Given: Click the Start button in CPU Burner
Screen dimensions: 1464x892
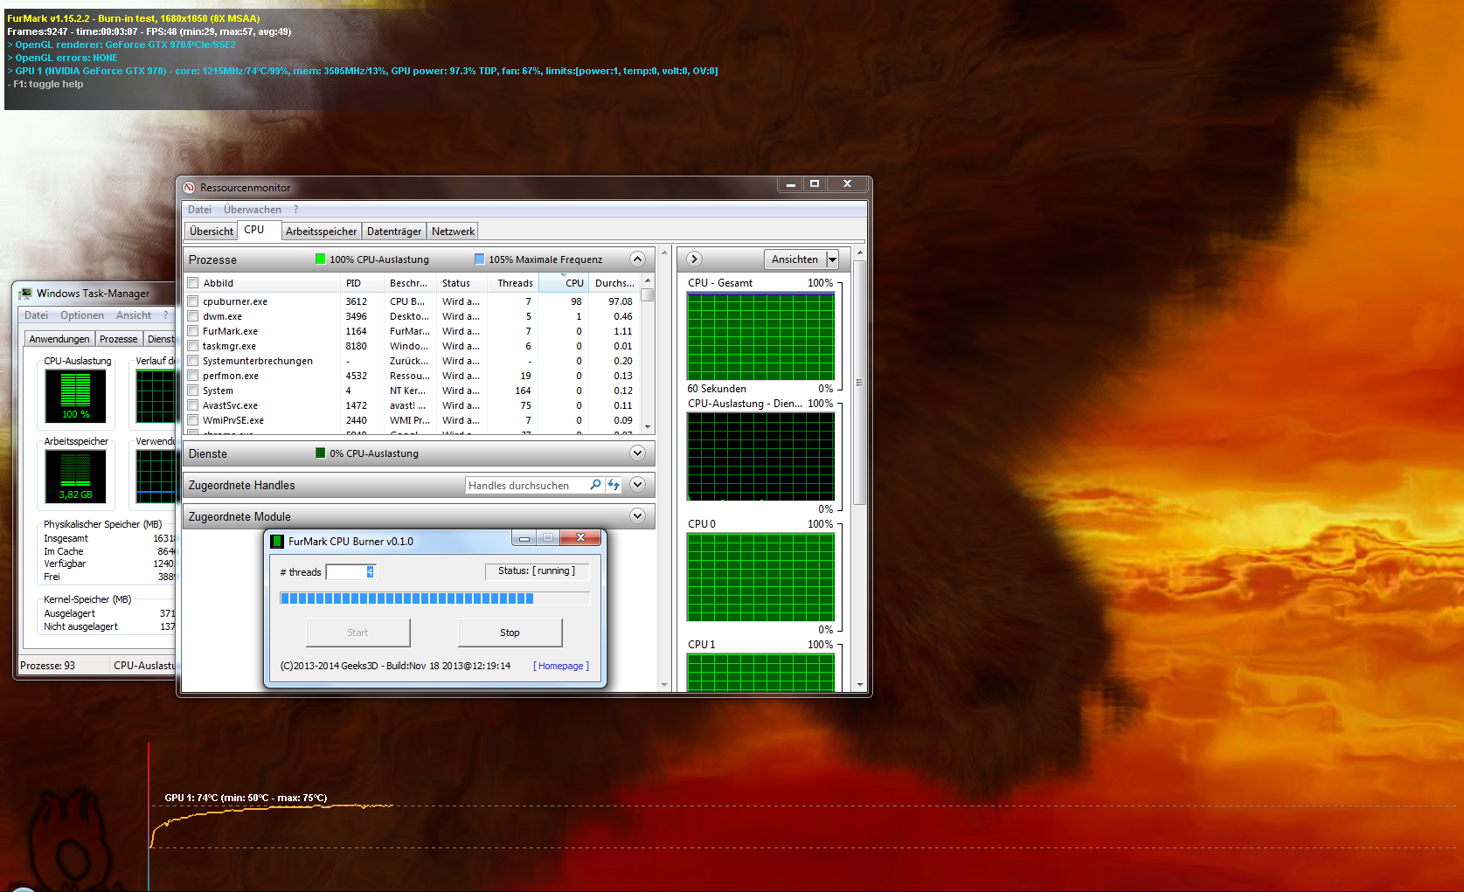Looking at the screenshot, I should tap(357, 633).
